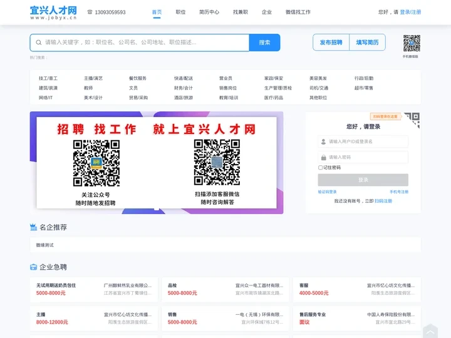The width and height of the screenshot is (451, 338).
Task: Open the 客服 4000-5000元 job listing
Action: 304,285
